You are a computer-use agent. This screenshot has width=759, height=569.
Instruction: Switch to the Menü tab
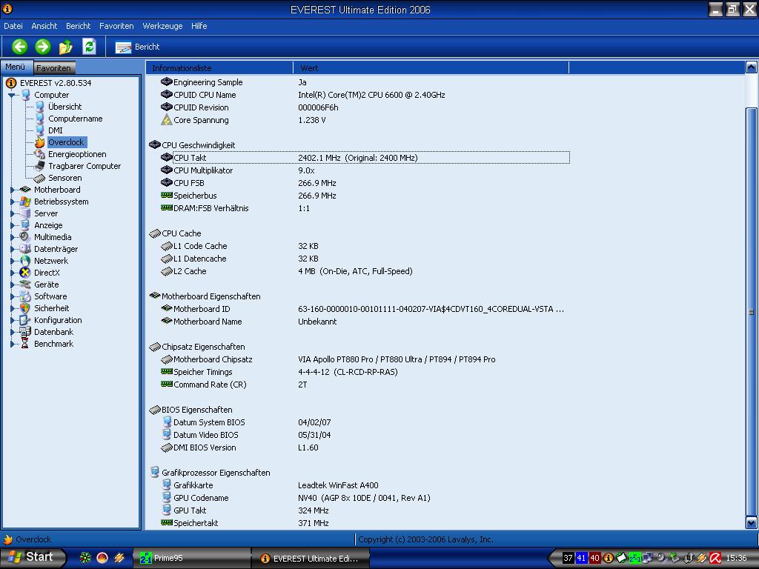point(16,67)
